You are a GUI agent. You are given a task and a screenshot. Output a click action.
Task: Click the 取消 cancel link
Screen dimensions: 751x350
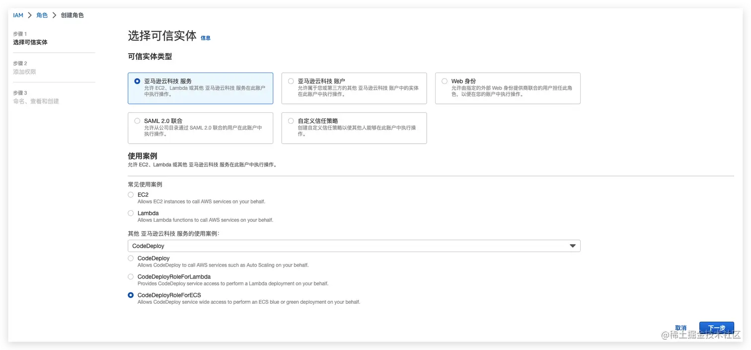(680, 328)
